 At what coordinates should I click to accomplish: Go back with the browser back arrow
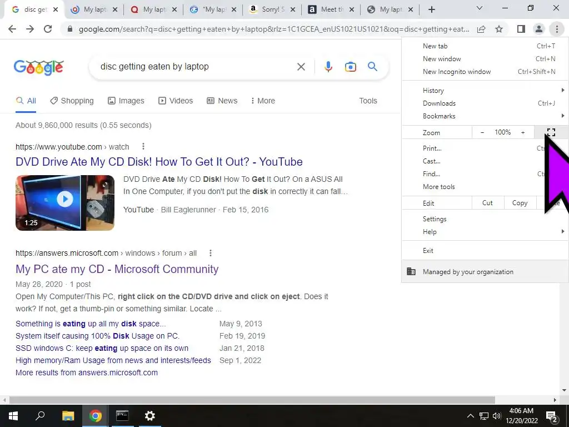coord(12,29)
